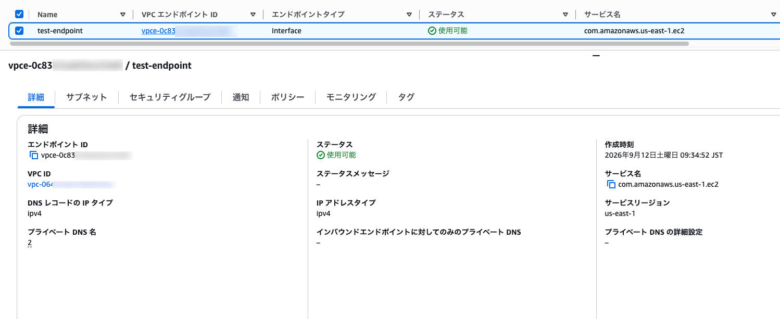
Task: Click the us-east-1 service region value
Action: 620,213
